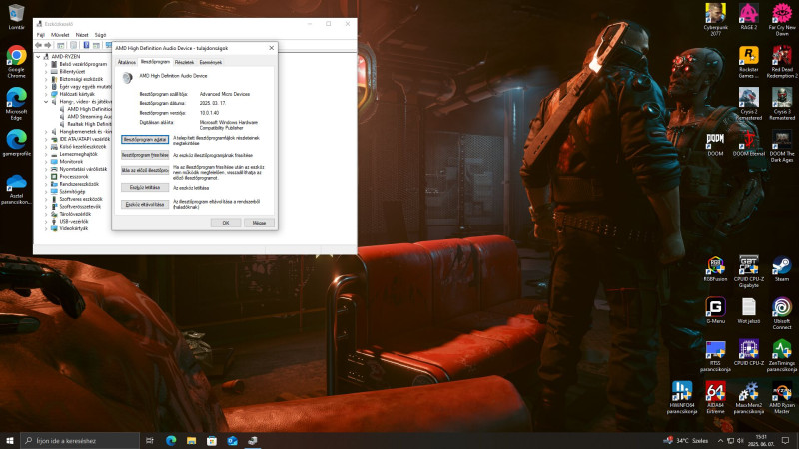The height and width of the screenshot is (449, 799).
Task: Expand the Hálózati kártyák category
Action: tap(46, 94)
